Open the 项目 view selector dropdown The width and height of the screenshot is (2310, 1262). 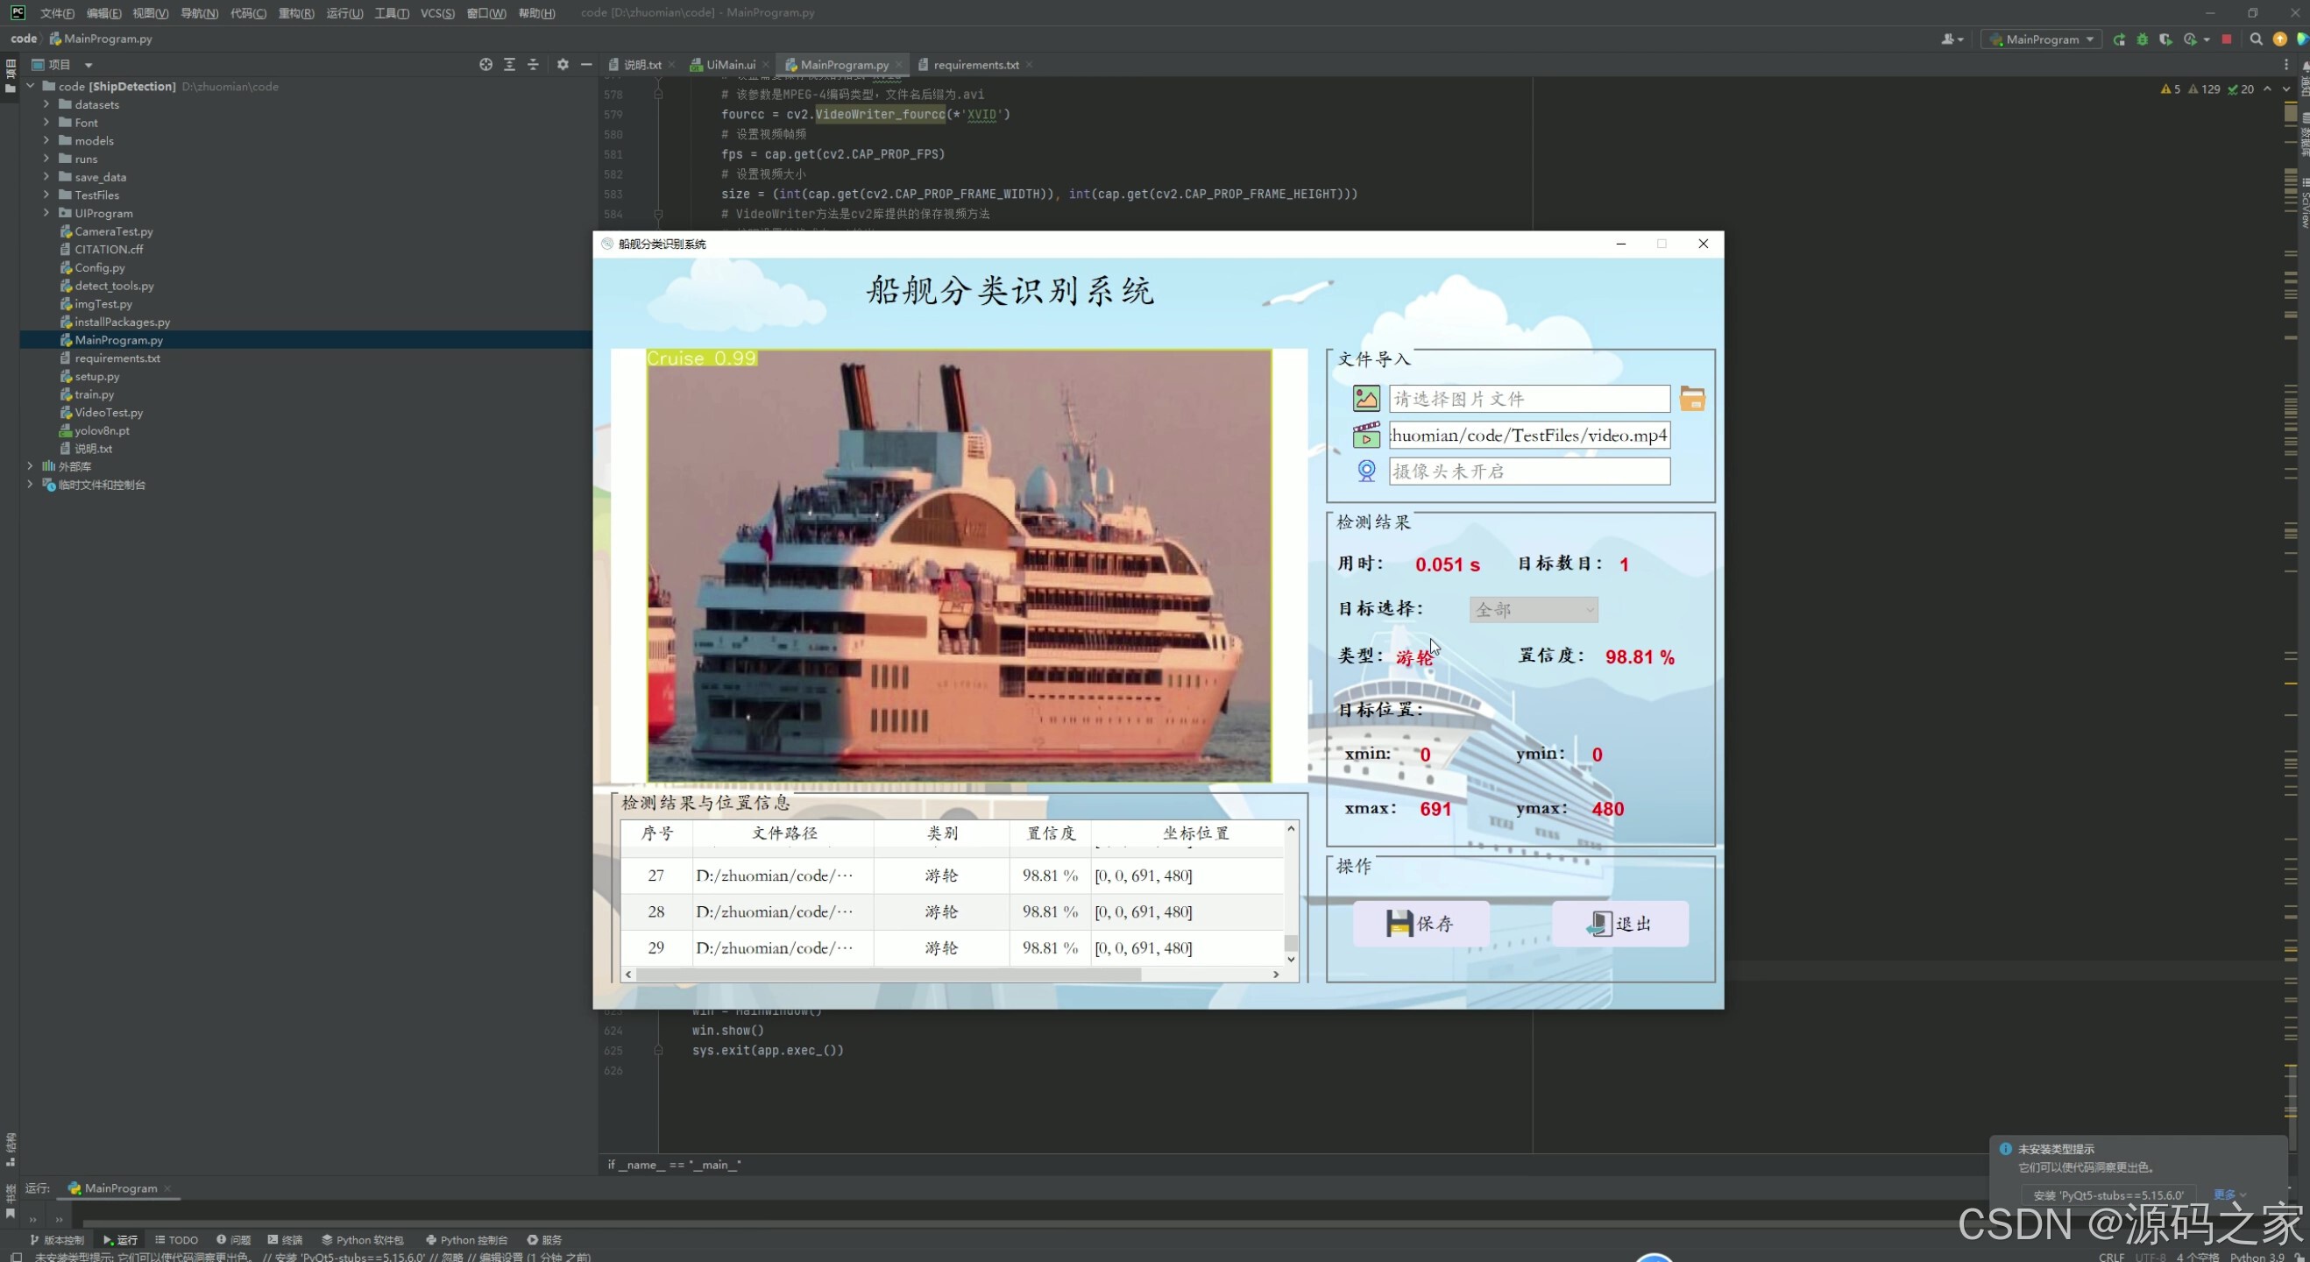pos(62,65)
